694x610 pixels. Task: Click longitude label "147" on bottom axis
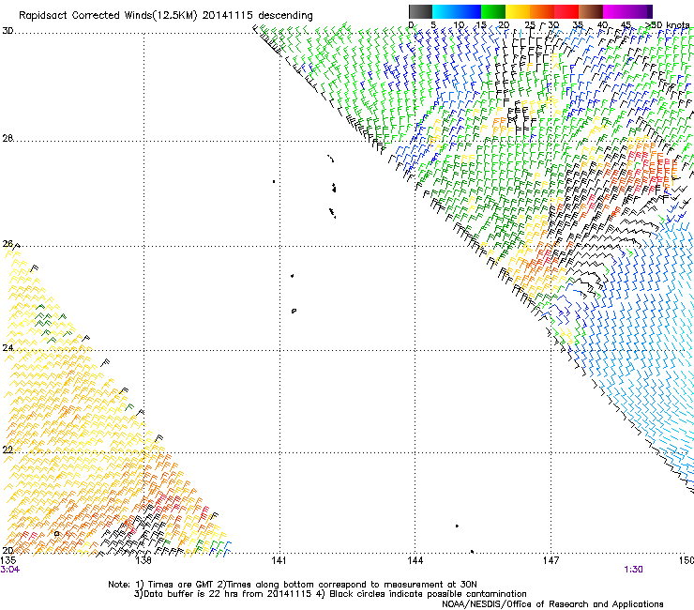tap(551, 560)
